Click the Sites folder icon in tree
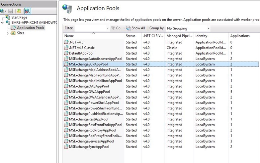Viewport: 260px width, 163px height. [x=13, y=33]
